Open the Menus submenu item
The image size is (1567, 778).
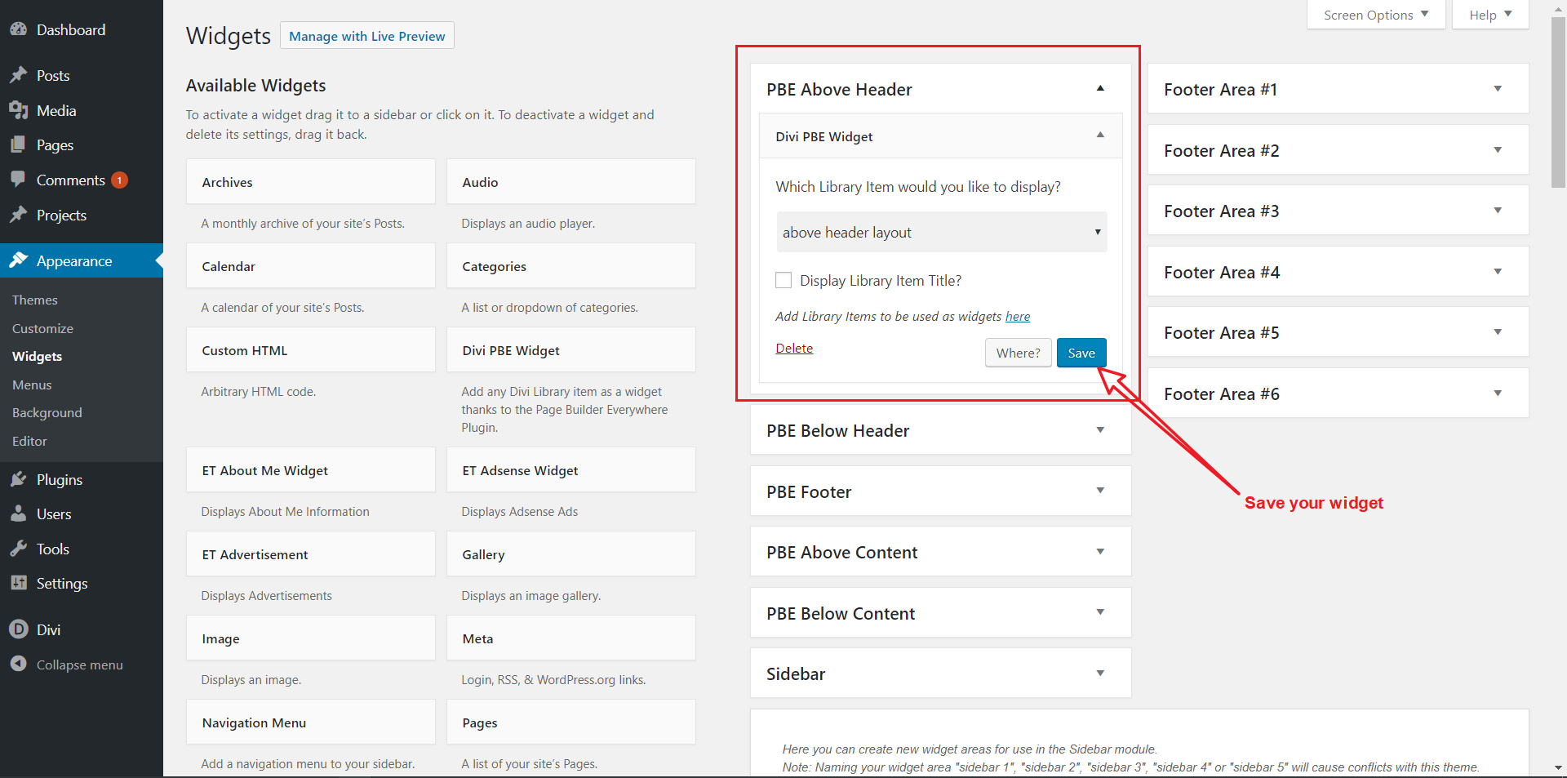(32, 385)
